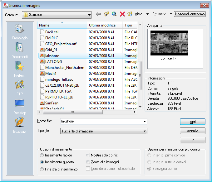This screenshot has width=212, height=182.
Task: Select Inserimento rapido radio option
Action: (42, 155)
